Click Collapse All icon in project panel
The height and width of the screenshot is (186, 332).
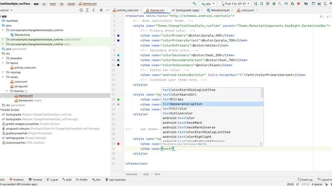(x=93, y=10)
